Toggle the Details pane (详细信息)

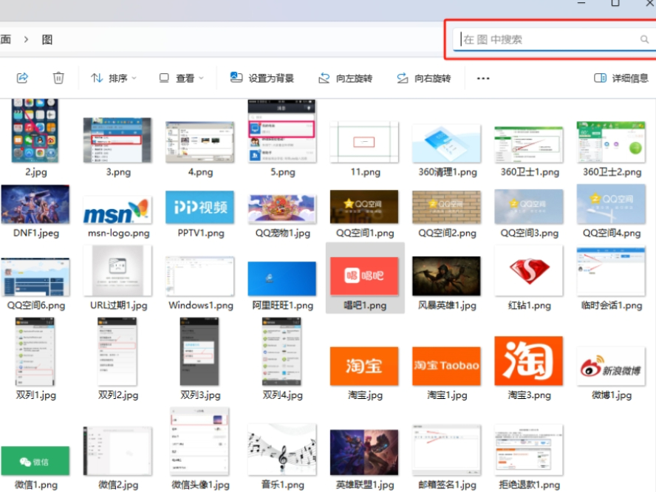pyautogui.click(x=621, y=78)
